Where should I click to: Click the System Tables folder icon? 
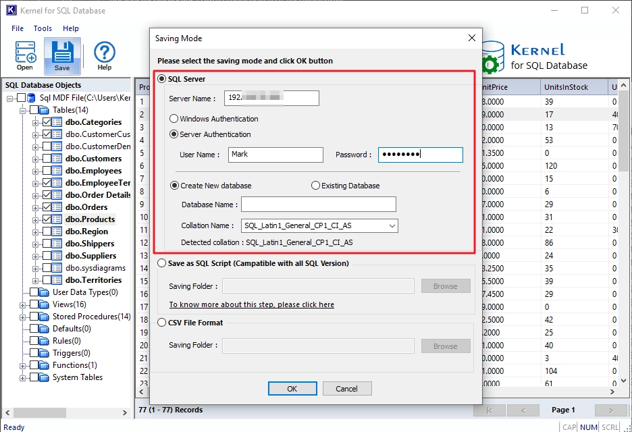pos(44,377)
